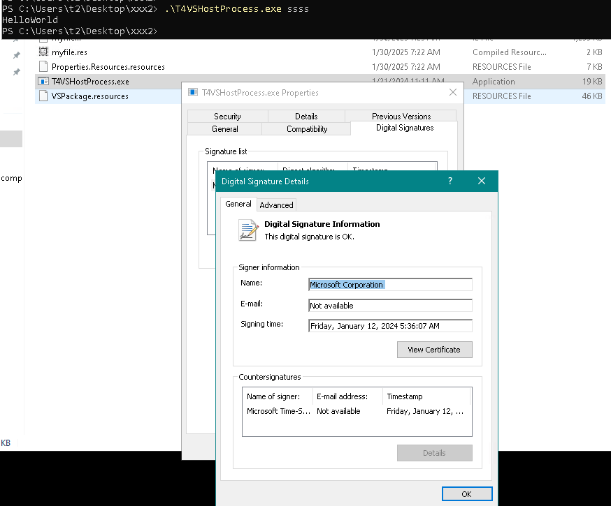Click in the signer Name field
Image resolution: width=611 pixels, height=506 pixels.
390,285
